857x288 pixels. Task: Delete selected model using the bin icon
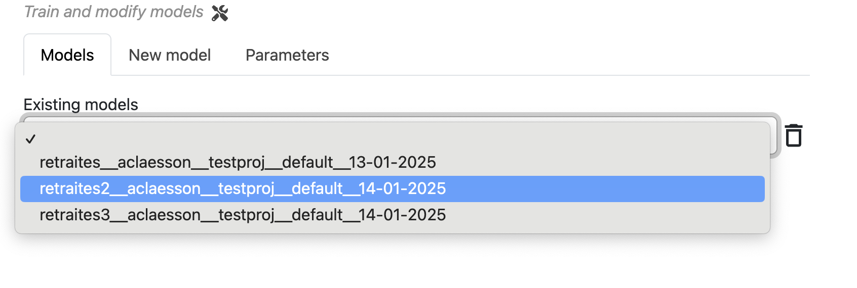794,135
